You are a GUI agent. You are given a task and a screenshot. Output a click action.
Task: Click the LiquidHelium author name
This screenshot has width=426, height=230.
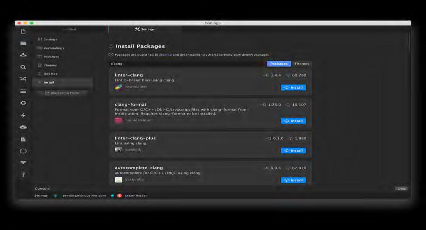click(x=139, y=120)
